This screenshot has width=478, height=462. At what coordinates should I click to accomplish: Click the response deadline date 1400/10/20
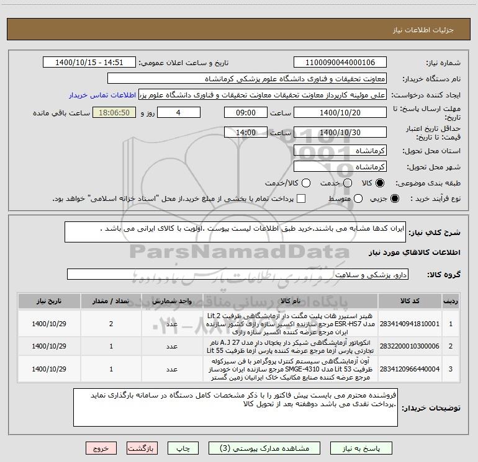340,112
